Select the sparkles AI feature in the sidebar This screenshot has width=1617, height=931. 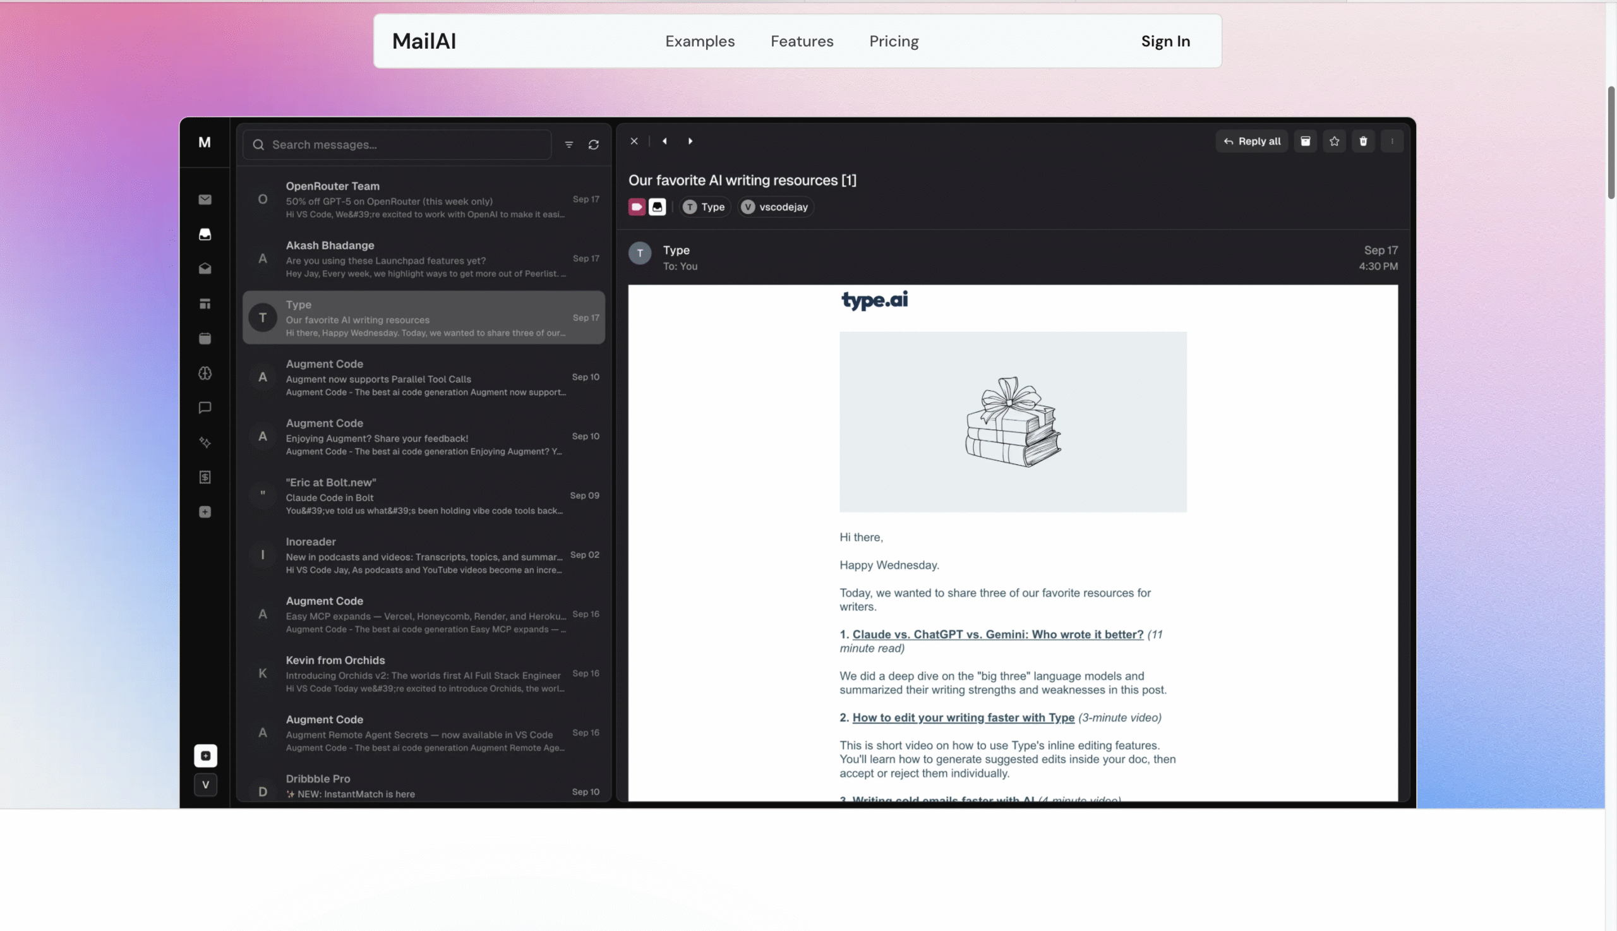click(205, 443)
